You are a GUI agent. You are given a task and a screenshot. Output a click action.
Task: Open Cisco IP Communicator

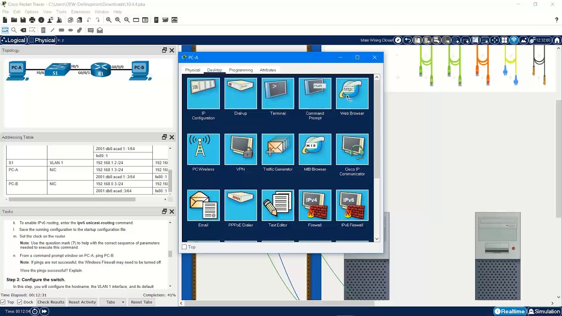[352, 150]
